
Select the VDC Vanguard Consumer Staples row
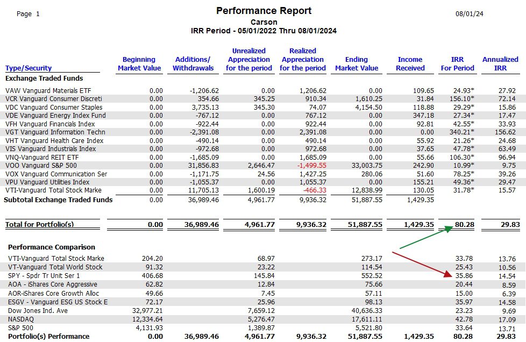click(262, 108)
